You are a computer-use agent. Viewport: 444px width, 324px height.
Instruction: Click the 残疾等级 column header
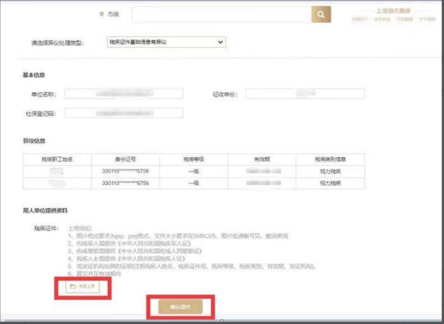pyautogui.click(x=194, y=160)
